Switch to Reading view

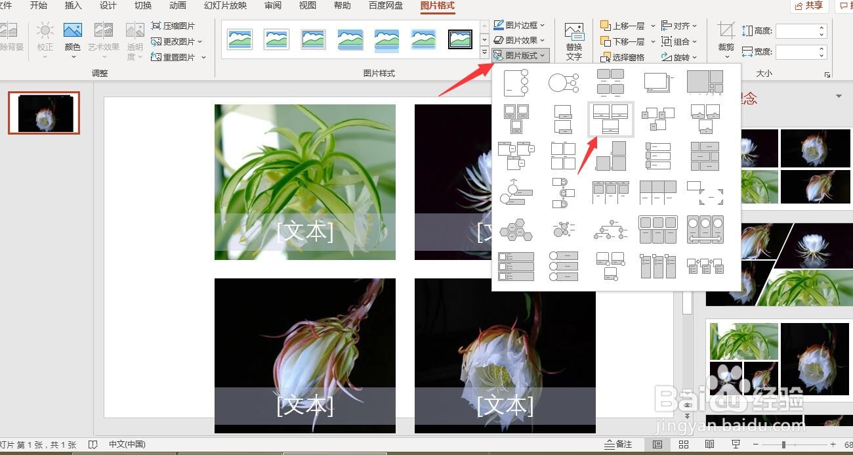click(709, 444)
